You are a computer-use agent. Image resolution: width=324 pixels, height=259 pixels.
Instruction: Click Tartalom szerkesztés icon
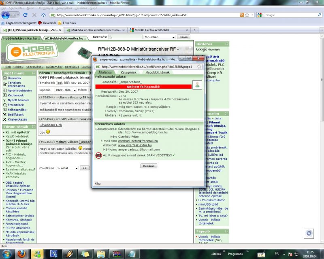5,84
